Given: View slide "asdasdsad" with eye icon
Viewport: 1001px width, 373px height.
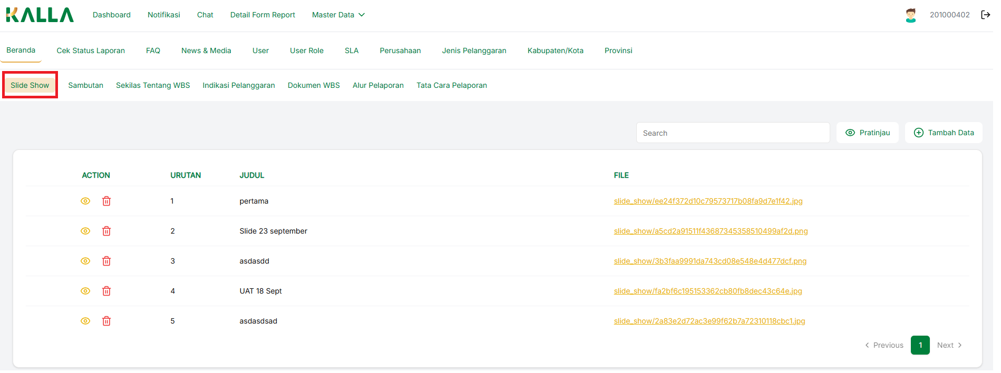Looking at the screenshot, I should (x=85, y=321).
